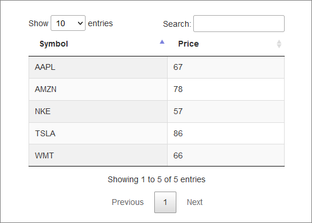
Task: Select the NKE symbol cell
Action: (98, 112)
